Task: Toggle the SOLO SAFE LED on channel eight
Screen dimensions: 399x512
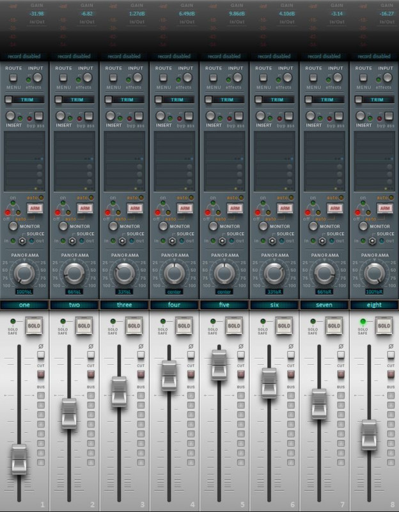Action: (x=363, y=322)
